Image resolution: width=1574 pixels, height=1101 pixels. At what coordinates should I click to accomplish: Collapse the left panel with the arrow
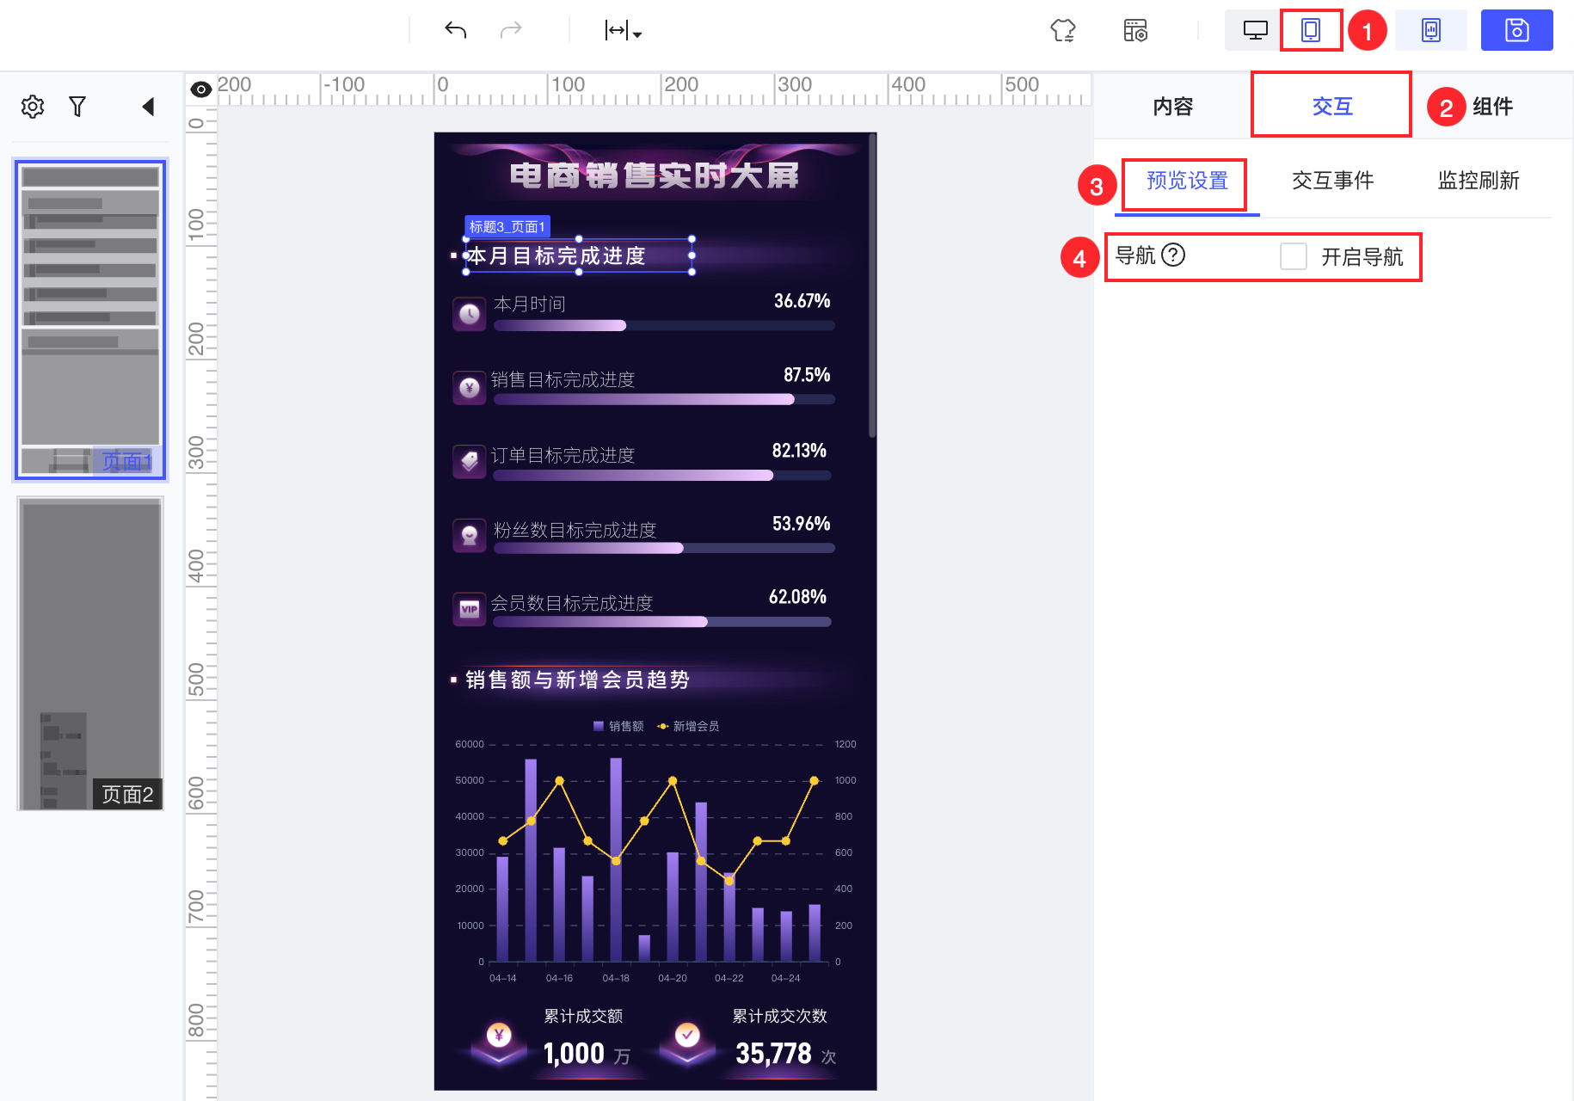(x=148, y=106)
